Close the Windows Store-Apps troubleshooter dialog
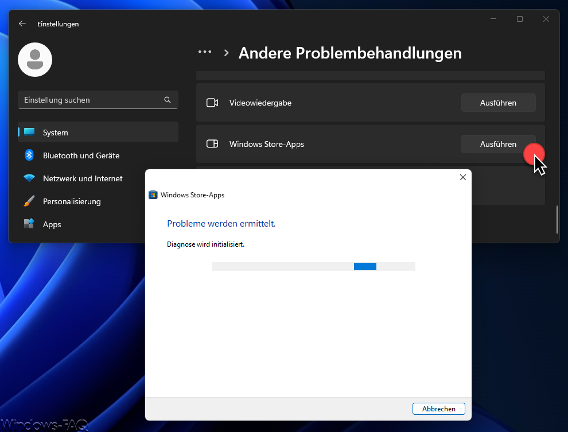Image resolution: width=568 pixels, height=432 pixels. 462,177
